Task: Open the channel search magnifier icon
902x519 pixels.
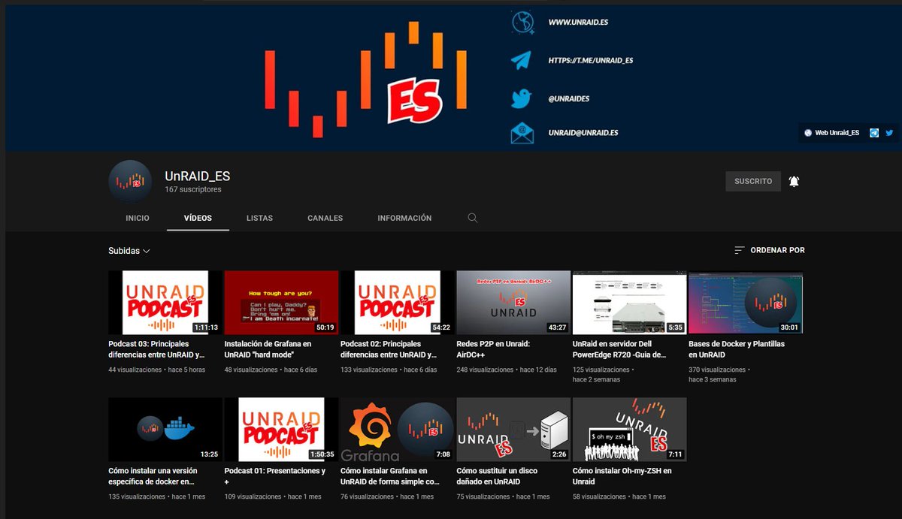Action: 473,218
